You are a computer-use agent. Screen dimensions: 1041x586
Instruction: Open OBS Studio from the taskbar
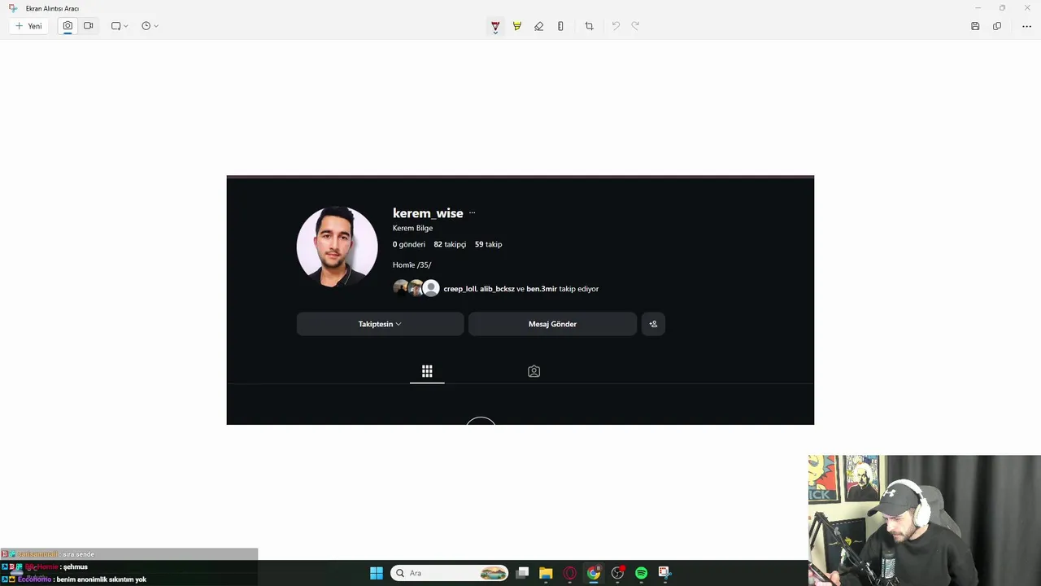[617, 573]
